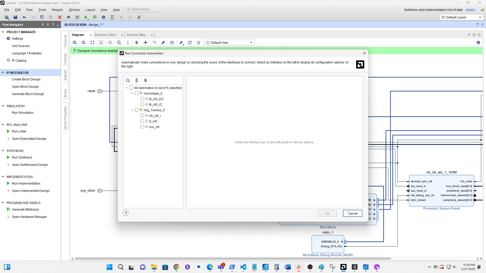Click the Add IP plus icon in diagram toolbar
The height and width of the screenshot is (273, 486).
(146, 42)
